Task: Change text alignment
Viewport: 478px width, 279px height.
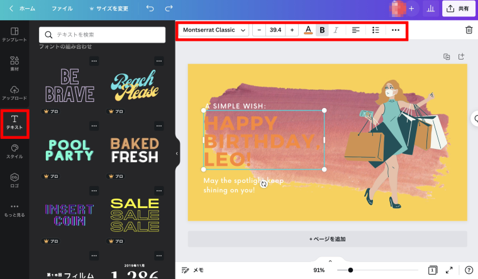Action: 355,30
